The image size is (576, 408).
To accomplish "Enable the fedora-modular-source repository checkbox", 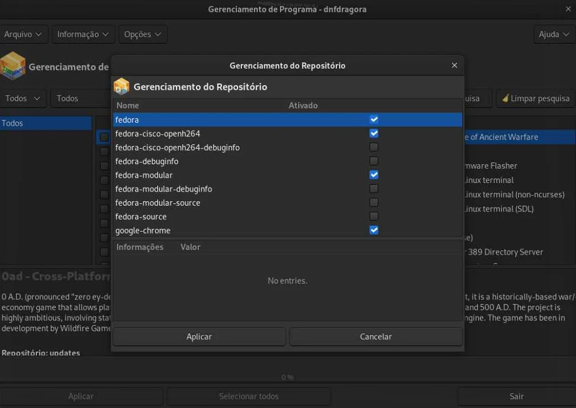I will tap(374, 202).
